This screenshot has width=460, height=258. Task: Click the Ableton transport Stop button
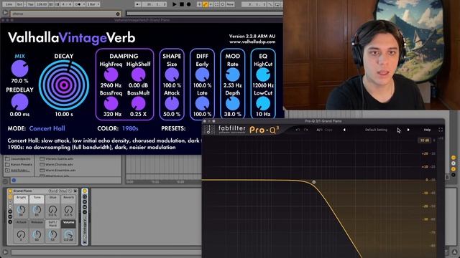(x=182, y=4)
